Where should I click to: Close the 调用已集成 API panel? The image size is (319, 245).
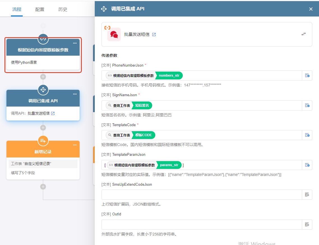[311, 9]
